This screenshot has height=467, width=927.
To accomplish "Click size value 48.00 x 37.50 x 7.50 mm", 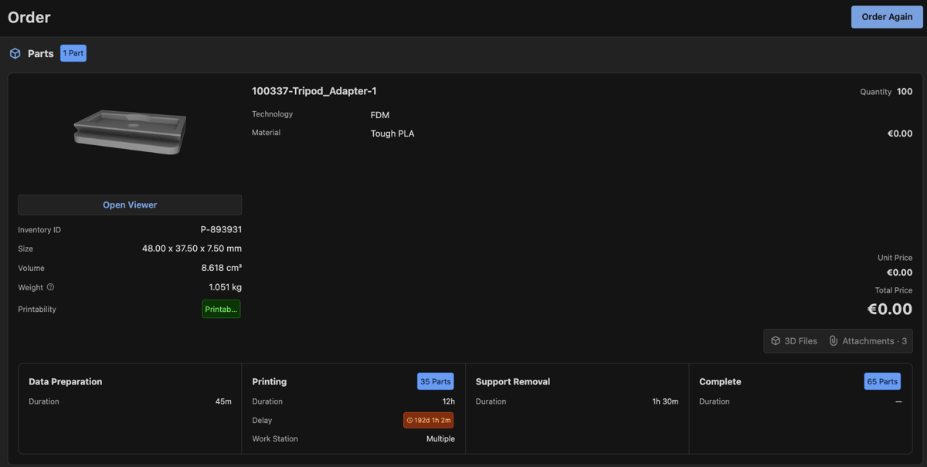I will (192, 249).
